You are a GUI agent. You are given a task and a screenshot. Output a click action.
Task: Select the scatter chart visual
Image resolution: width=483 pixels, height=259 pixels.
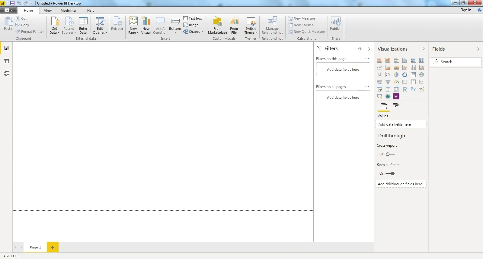[x=388, y=75]
